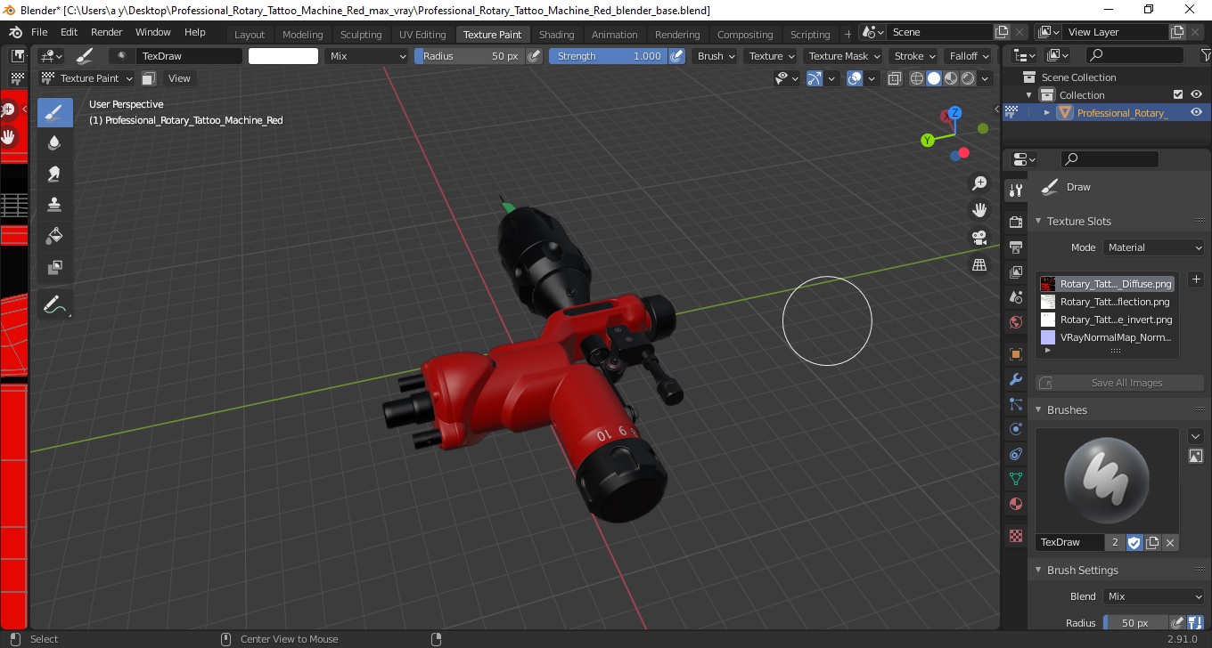
Task: Open Physics properties tab
Action: [1015, 429]
